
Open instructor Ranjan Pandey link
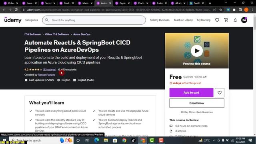click(x=46, y=75)
